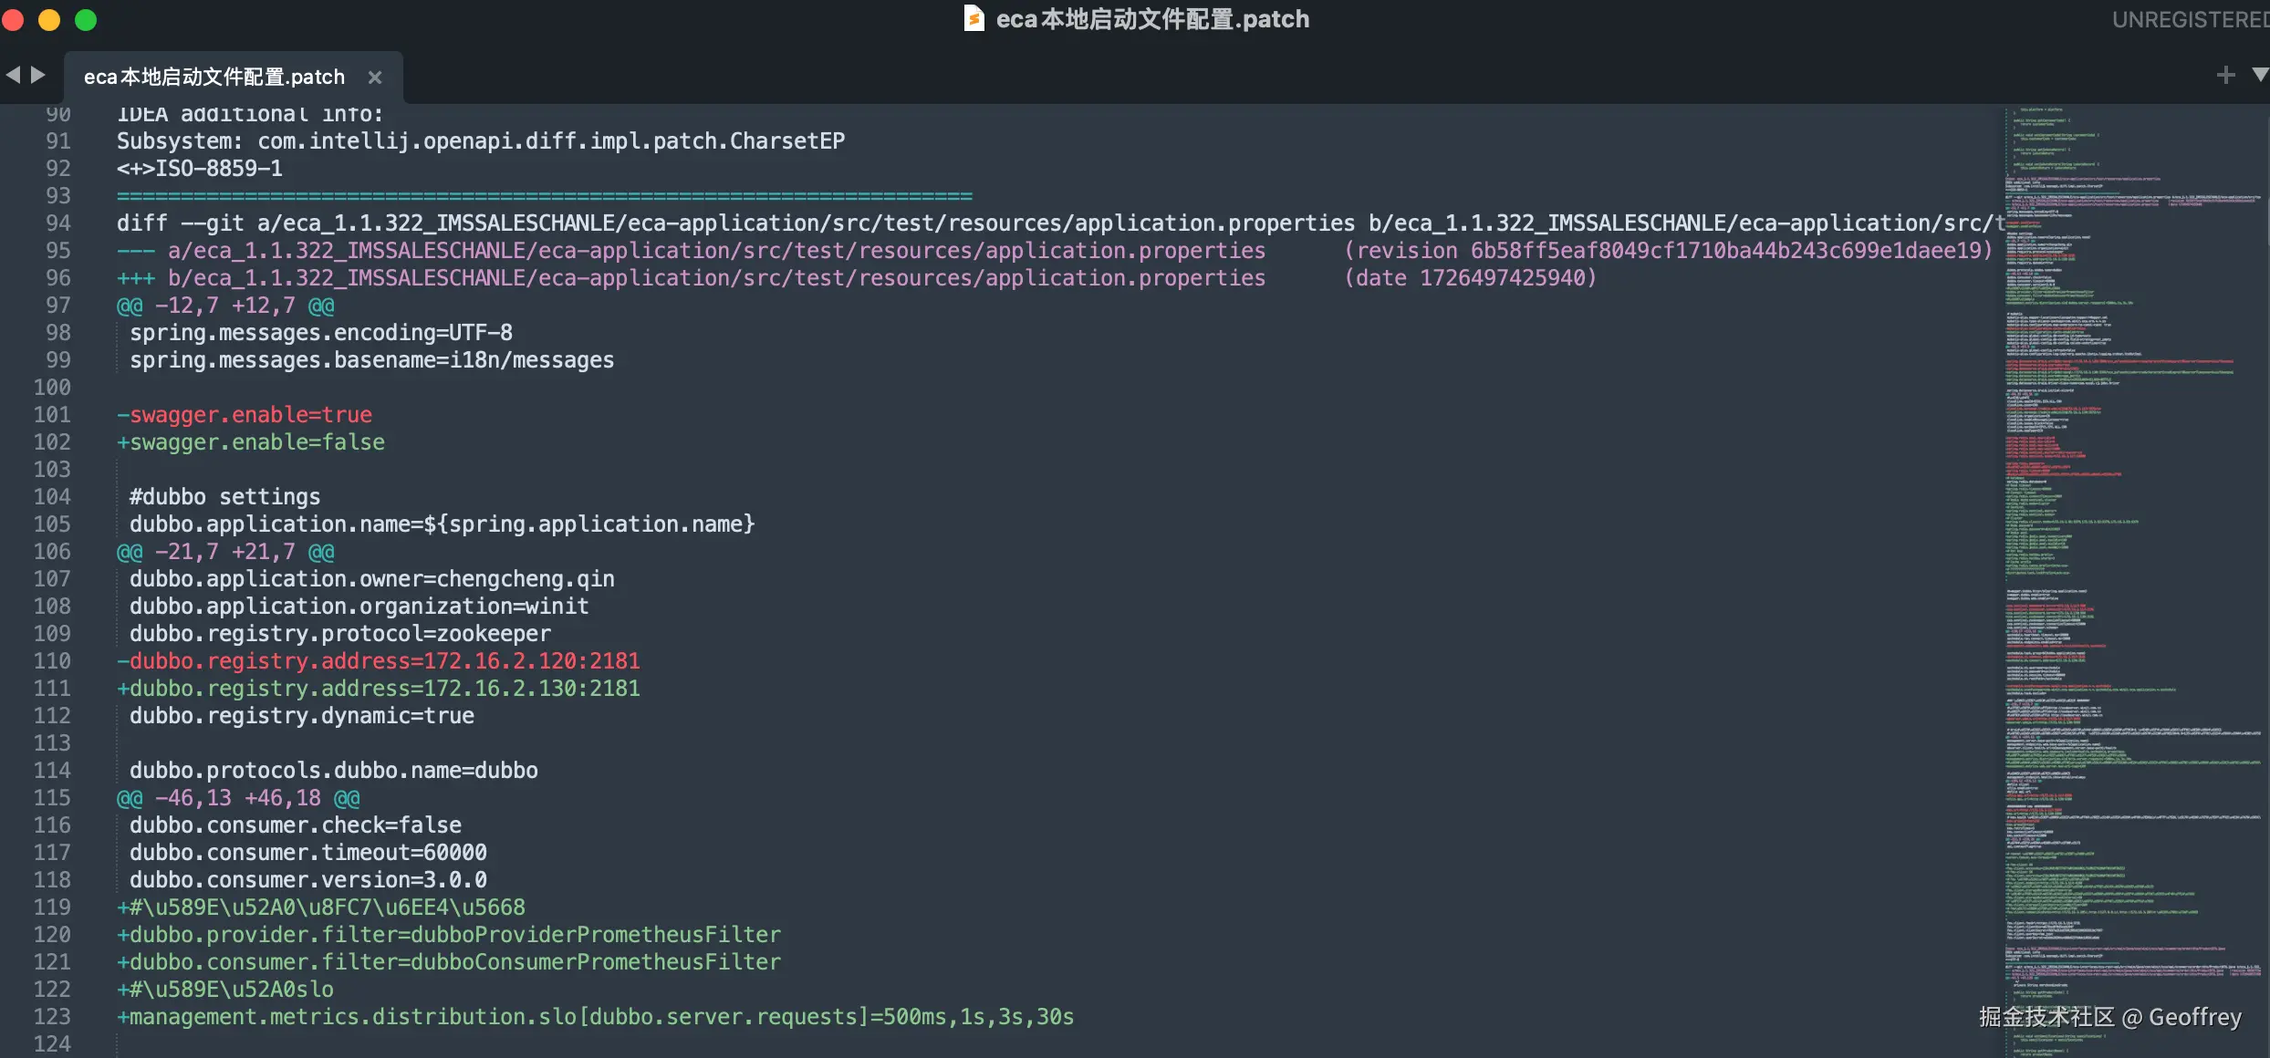Click the file icon in the title bar

click(974, 18)
